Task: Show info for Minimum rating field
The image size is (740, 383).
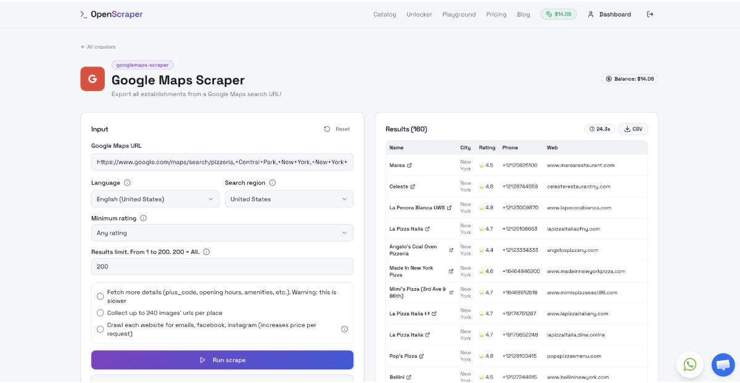Action: pyautogui.click(x=143, y=218)
